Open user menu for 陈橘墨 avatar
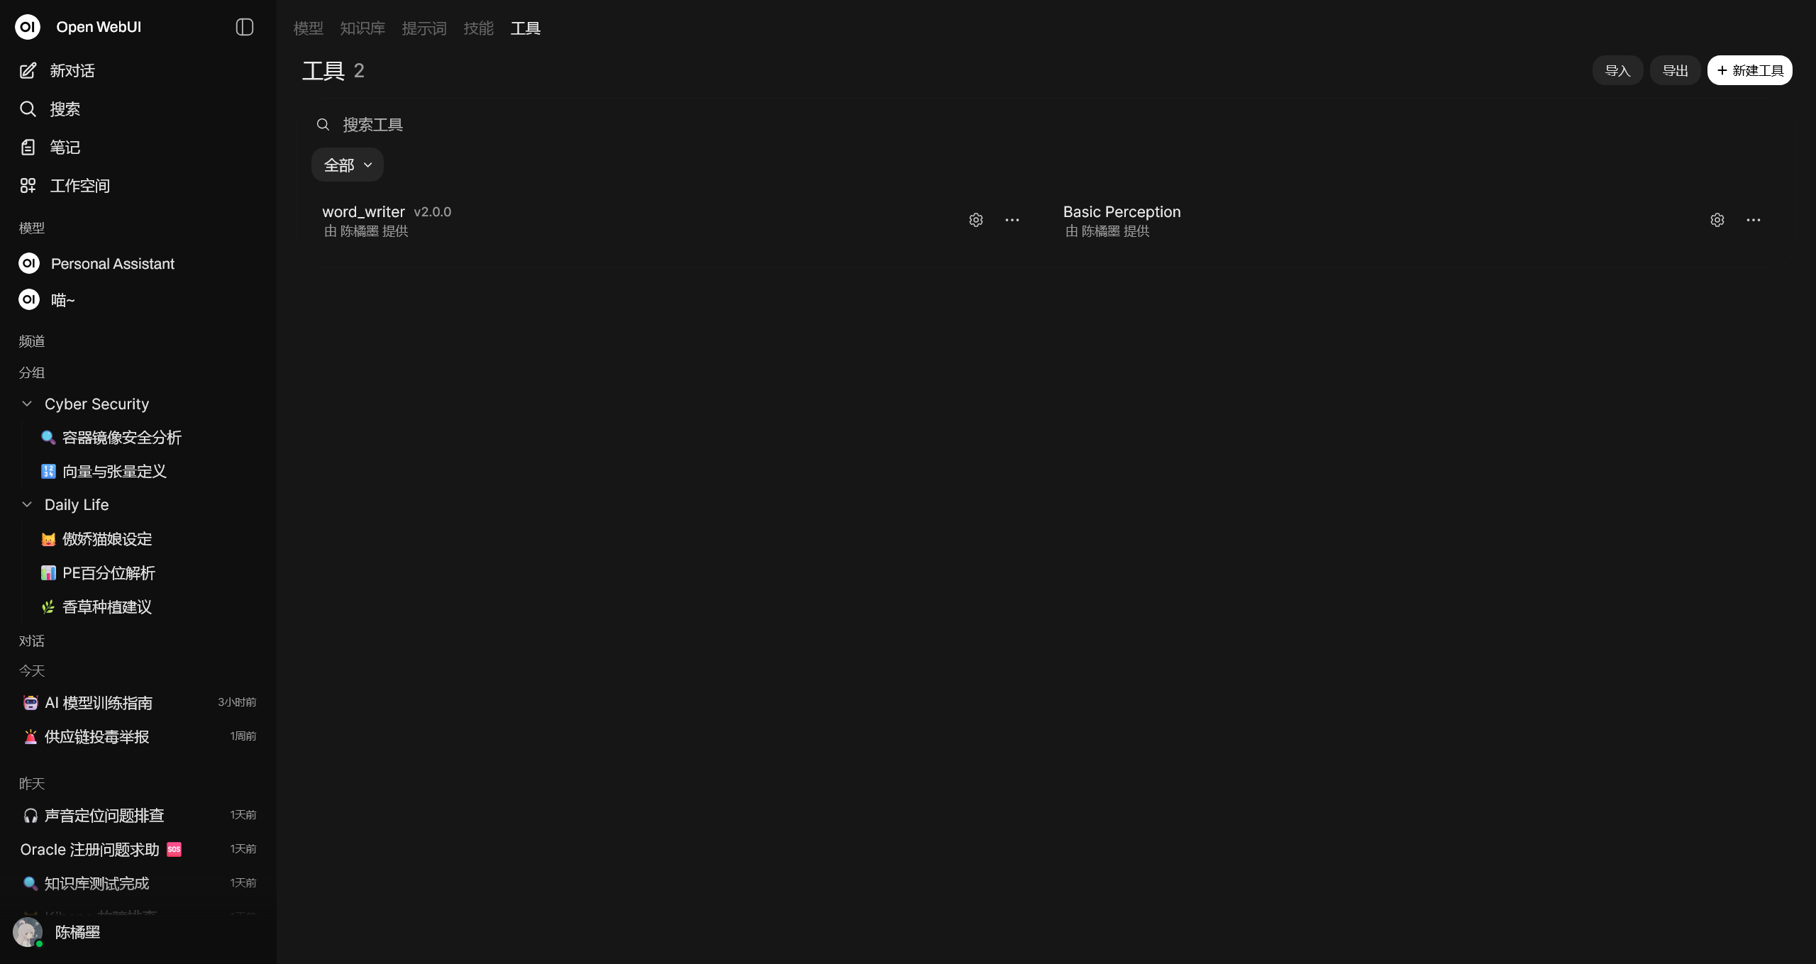The image size is (1816, 964). coord(28,932)
